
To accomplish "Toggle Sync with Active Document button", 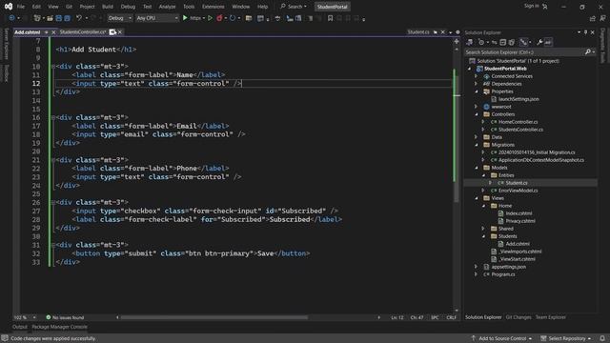I will (494, 42).
